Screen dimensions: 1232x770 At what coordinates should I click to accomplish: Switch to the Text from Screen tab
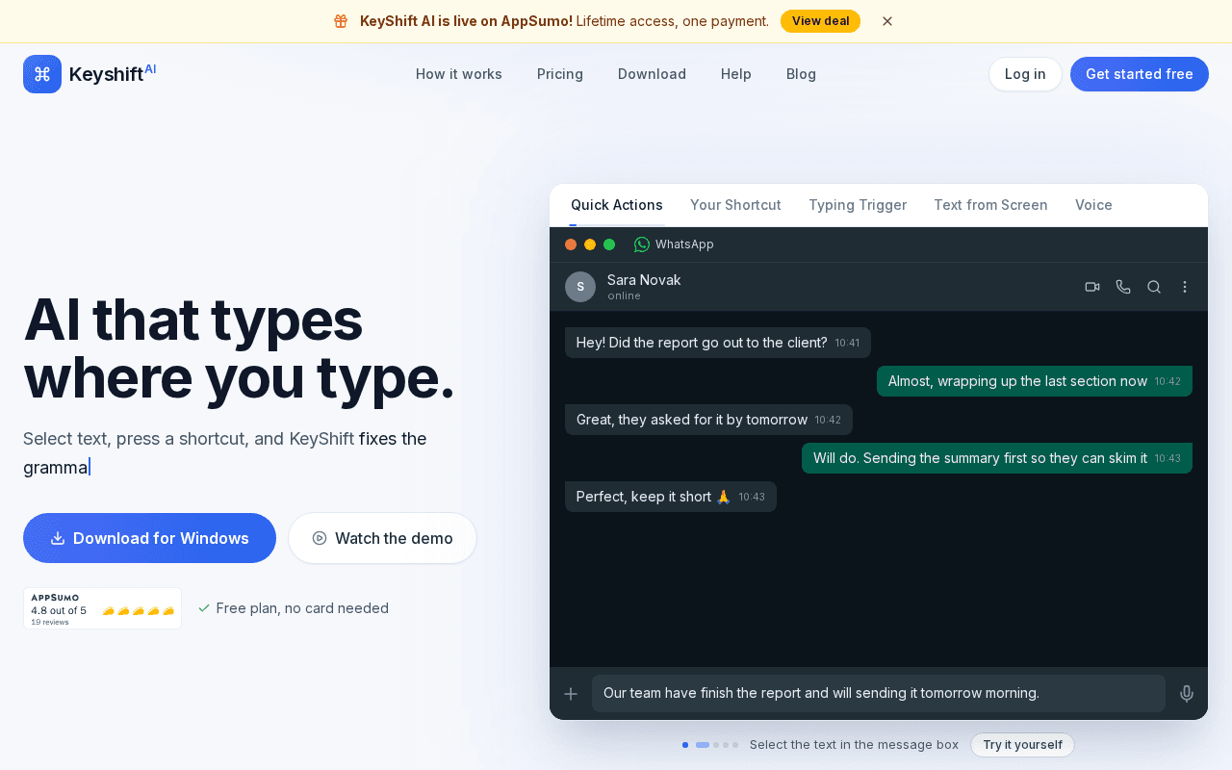[x=990, y=205]
